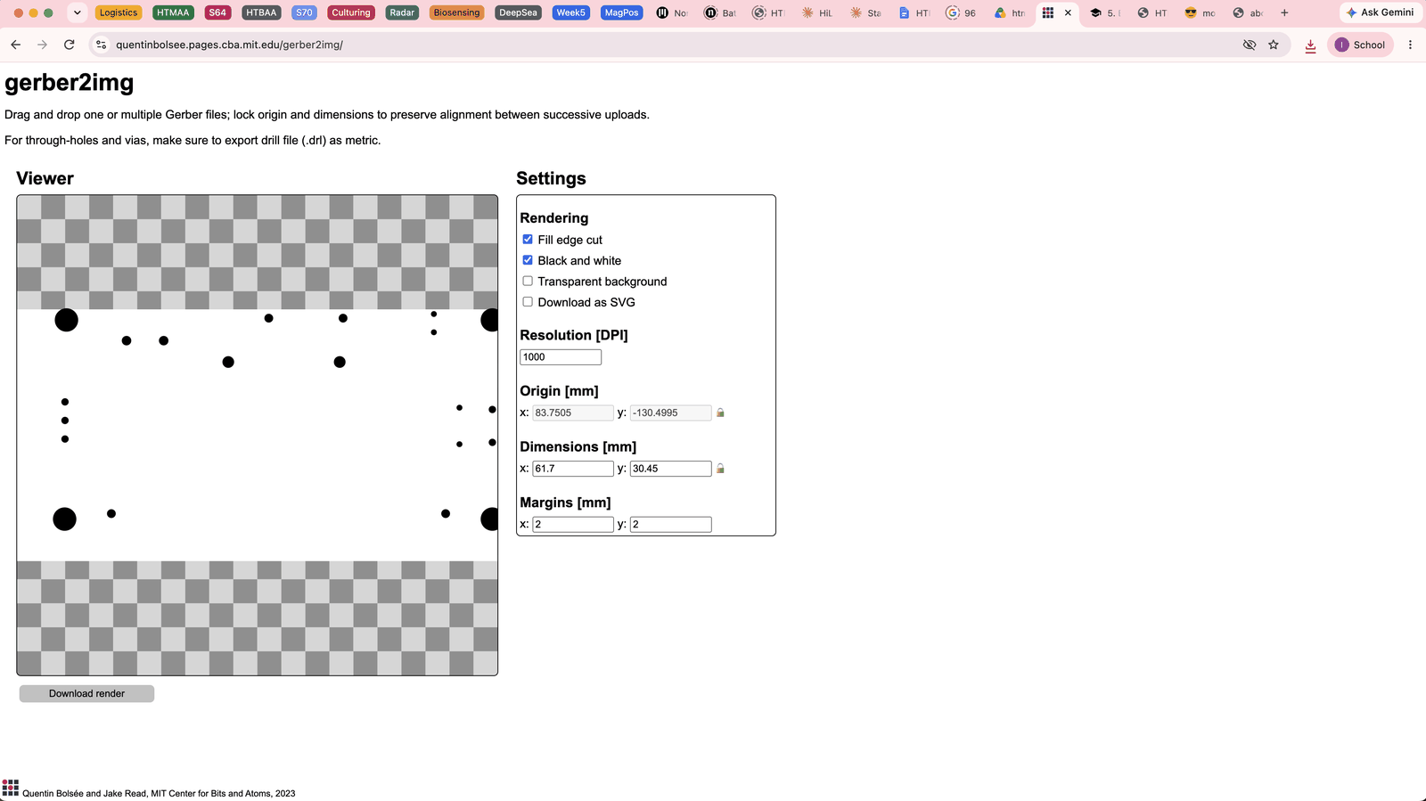Click the origin lock icon
Image resolution: width=1426 pixels, height=801 pixels.
click(720, 413)
